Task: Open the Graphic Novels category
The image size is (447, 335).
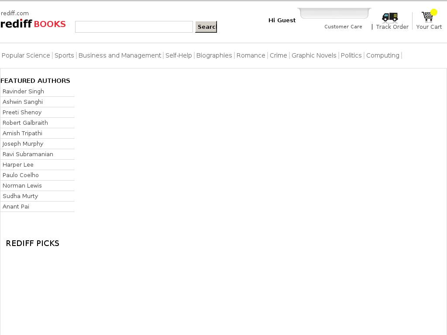Action: pyautogui.click(x=314, y=55)
